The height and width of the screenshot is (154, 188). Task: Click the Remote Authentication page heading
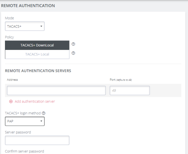point(28,6)
